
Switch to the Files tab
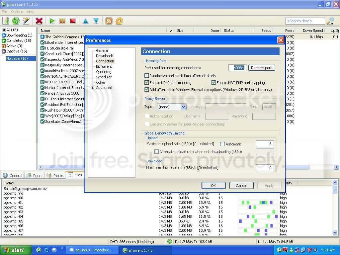[75, 175]
